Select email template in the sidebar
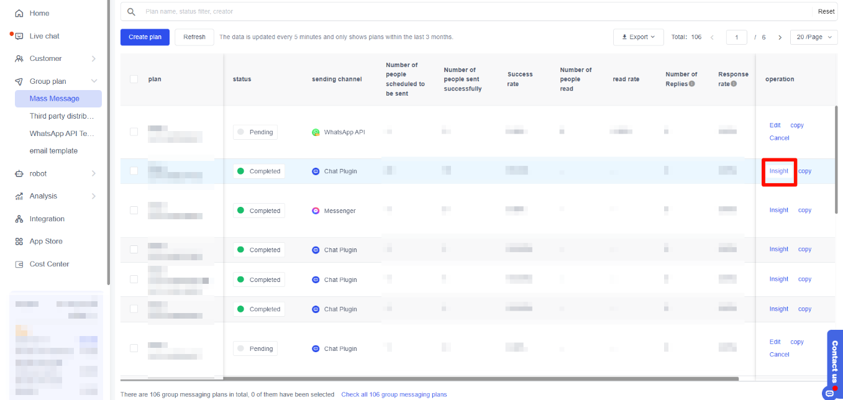Screen dimensions: 843x400 (x=53, y=151)
